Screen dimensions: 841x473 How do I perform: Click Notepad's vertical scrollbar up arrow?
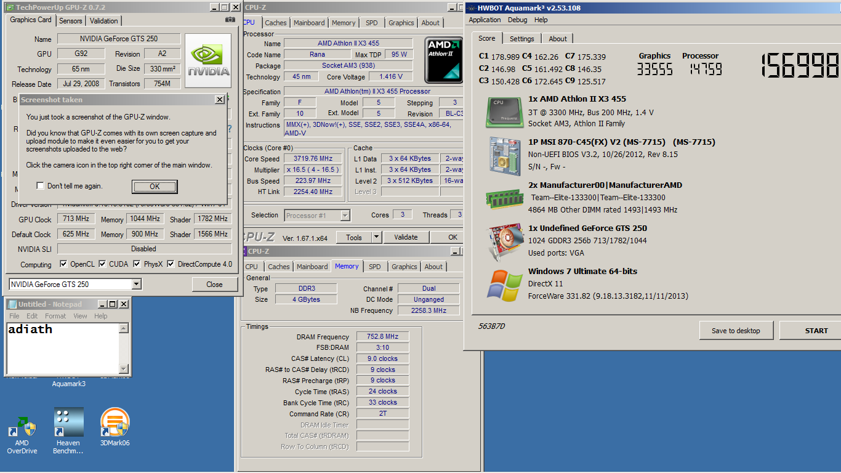tap(124, 328)
